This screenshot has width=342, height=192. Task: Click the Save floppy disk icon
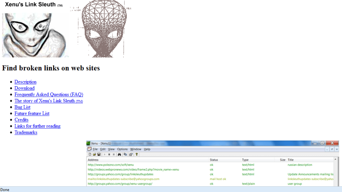(99, 154)
